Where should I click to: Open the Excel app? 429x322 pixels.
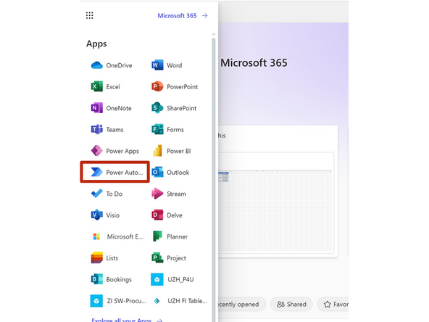[x=106, y=87]
